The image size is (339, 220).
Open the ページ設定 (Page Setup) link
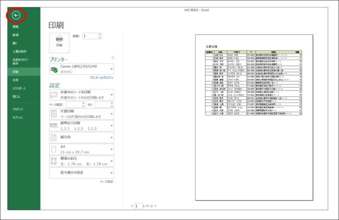click(x=106, y=182)
